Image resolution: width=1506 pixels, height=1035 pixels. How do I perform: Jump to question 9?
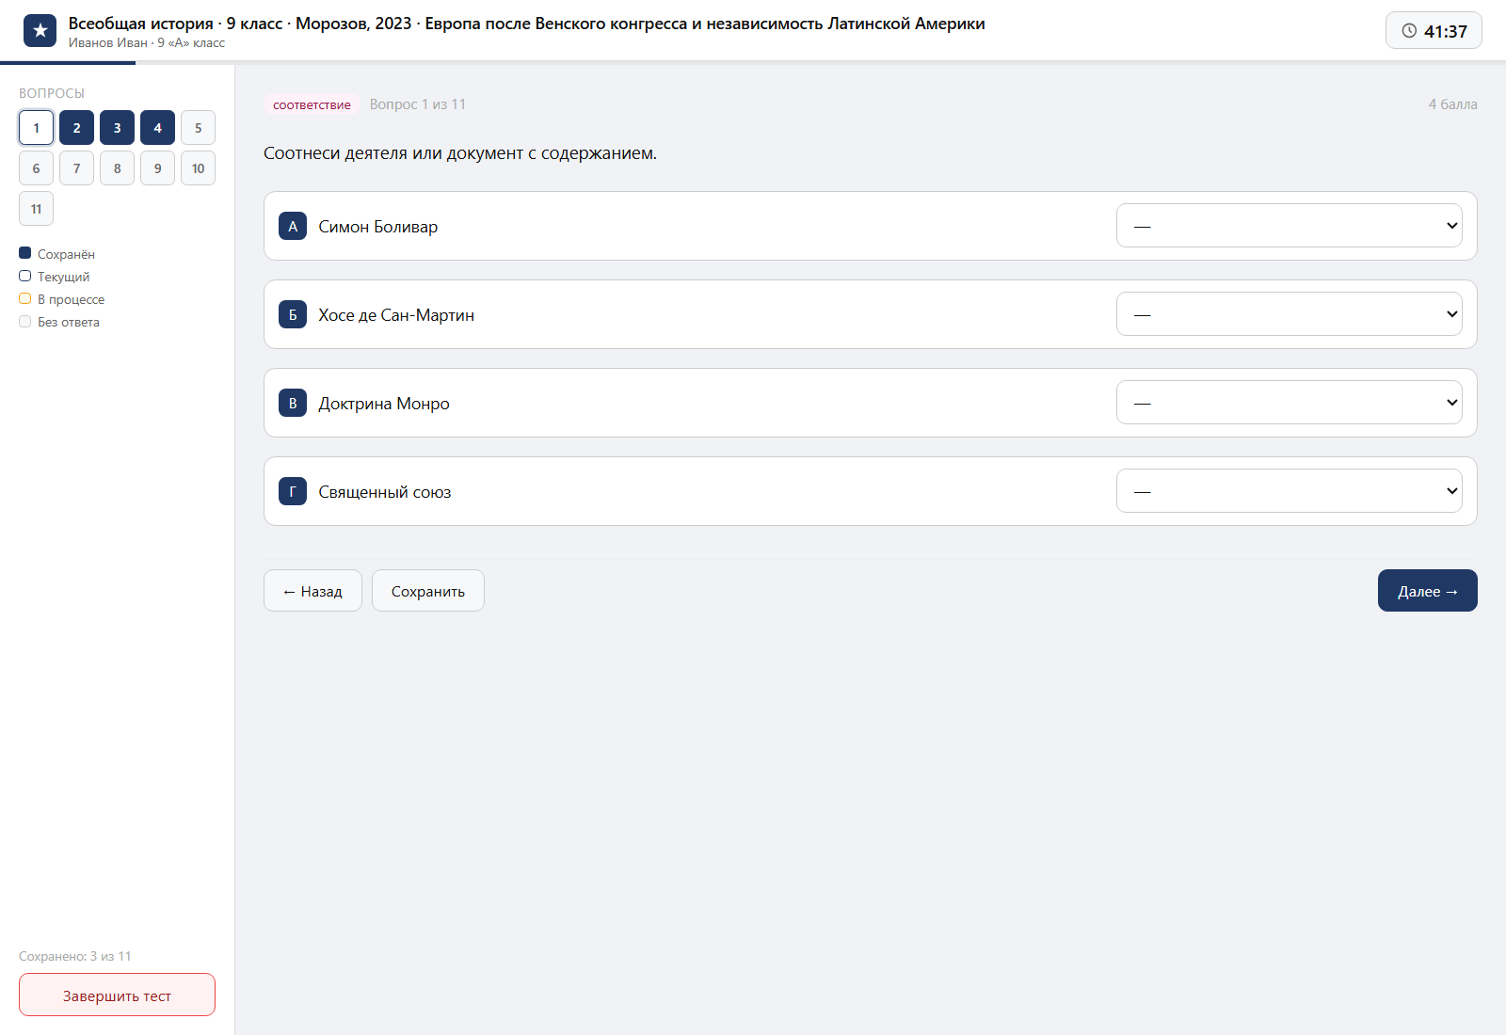(x=157, y=168)
